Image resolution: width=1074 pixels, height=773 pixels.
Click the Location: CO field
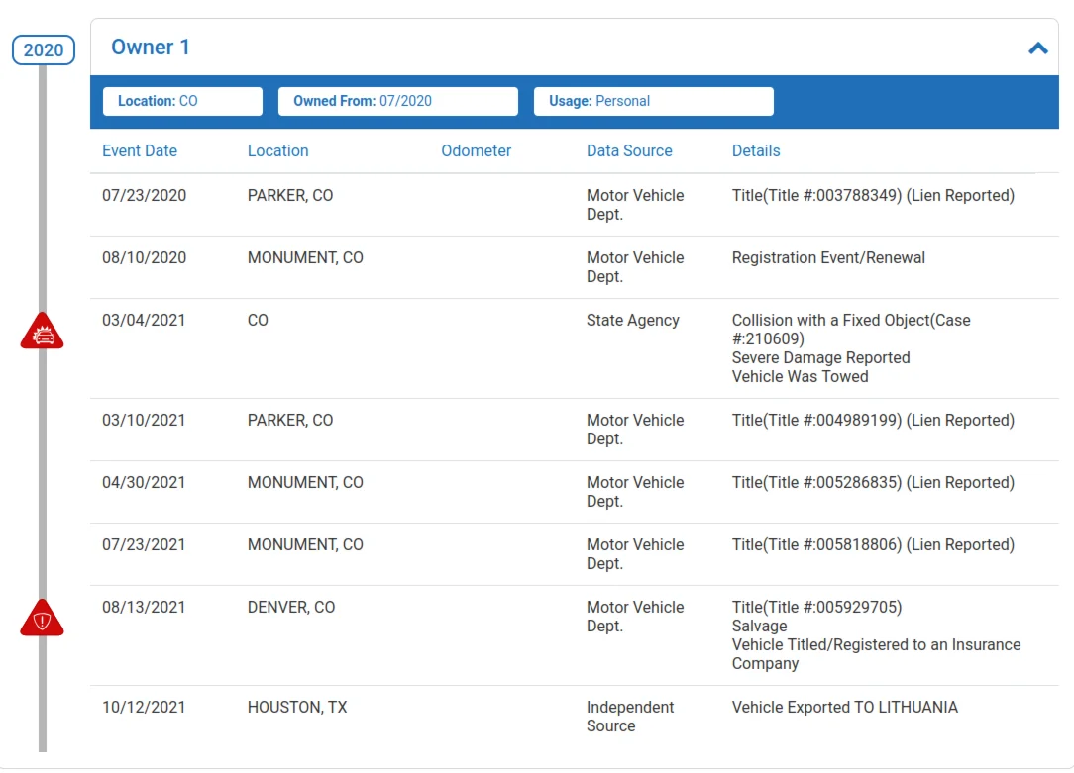182,101
